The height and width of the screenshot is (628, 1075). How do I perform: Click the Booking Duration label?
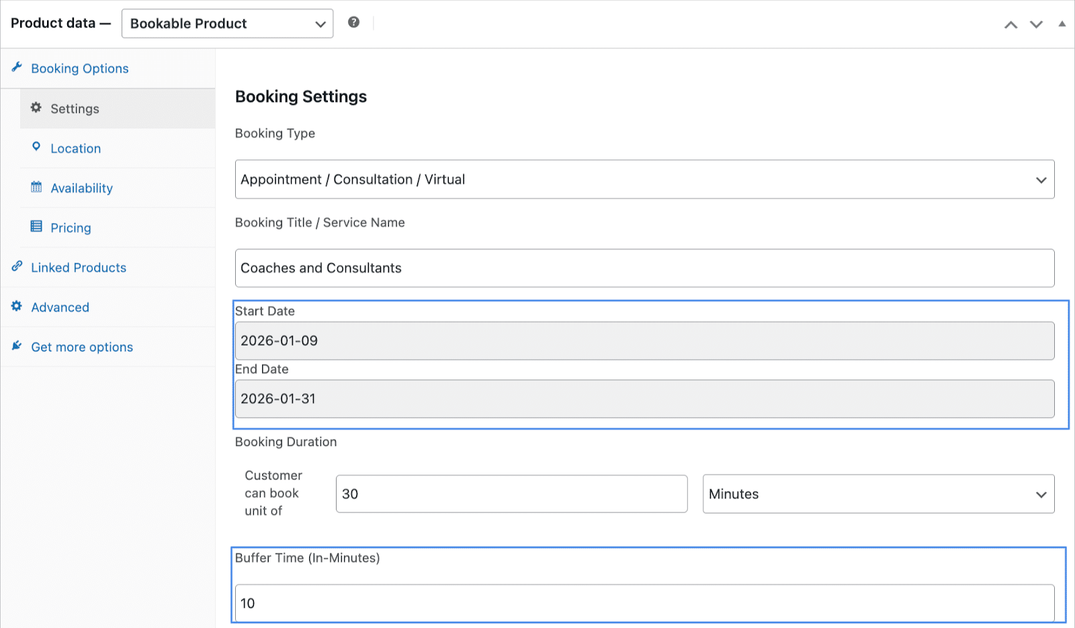(286, 442)
